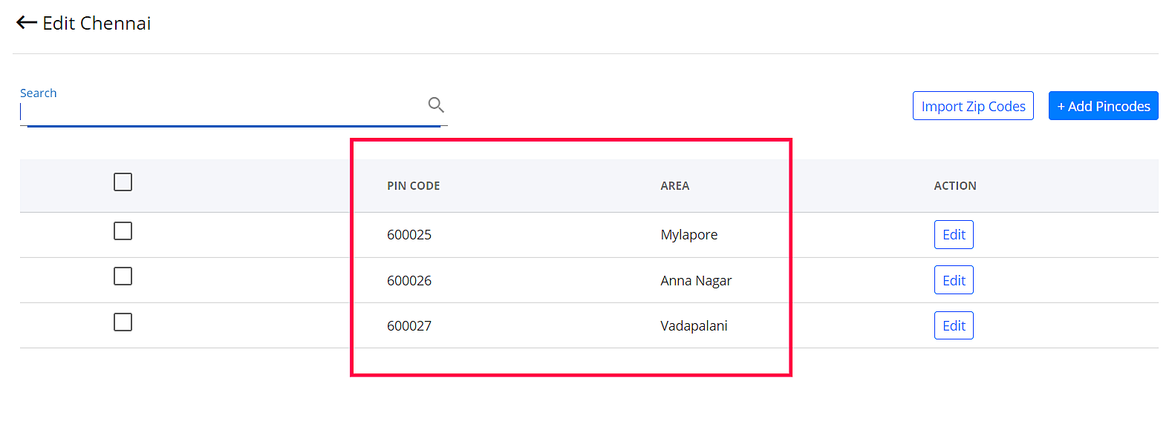This screenshot has height=441, width=1172.
Task: Tick the checkbox for the Vadapalani row
Action: [123, 322]
